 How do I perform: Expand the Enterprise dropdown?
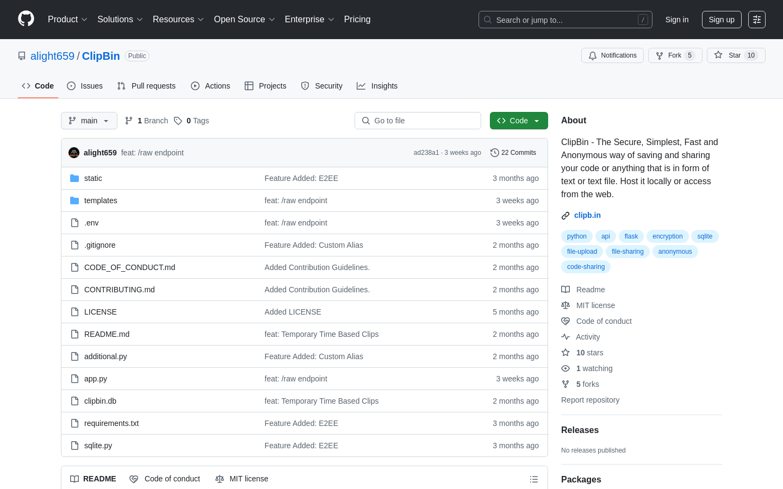[309, 19]
